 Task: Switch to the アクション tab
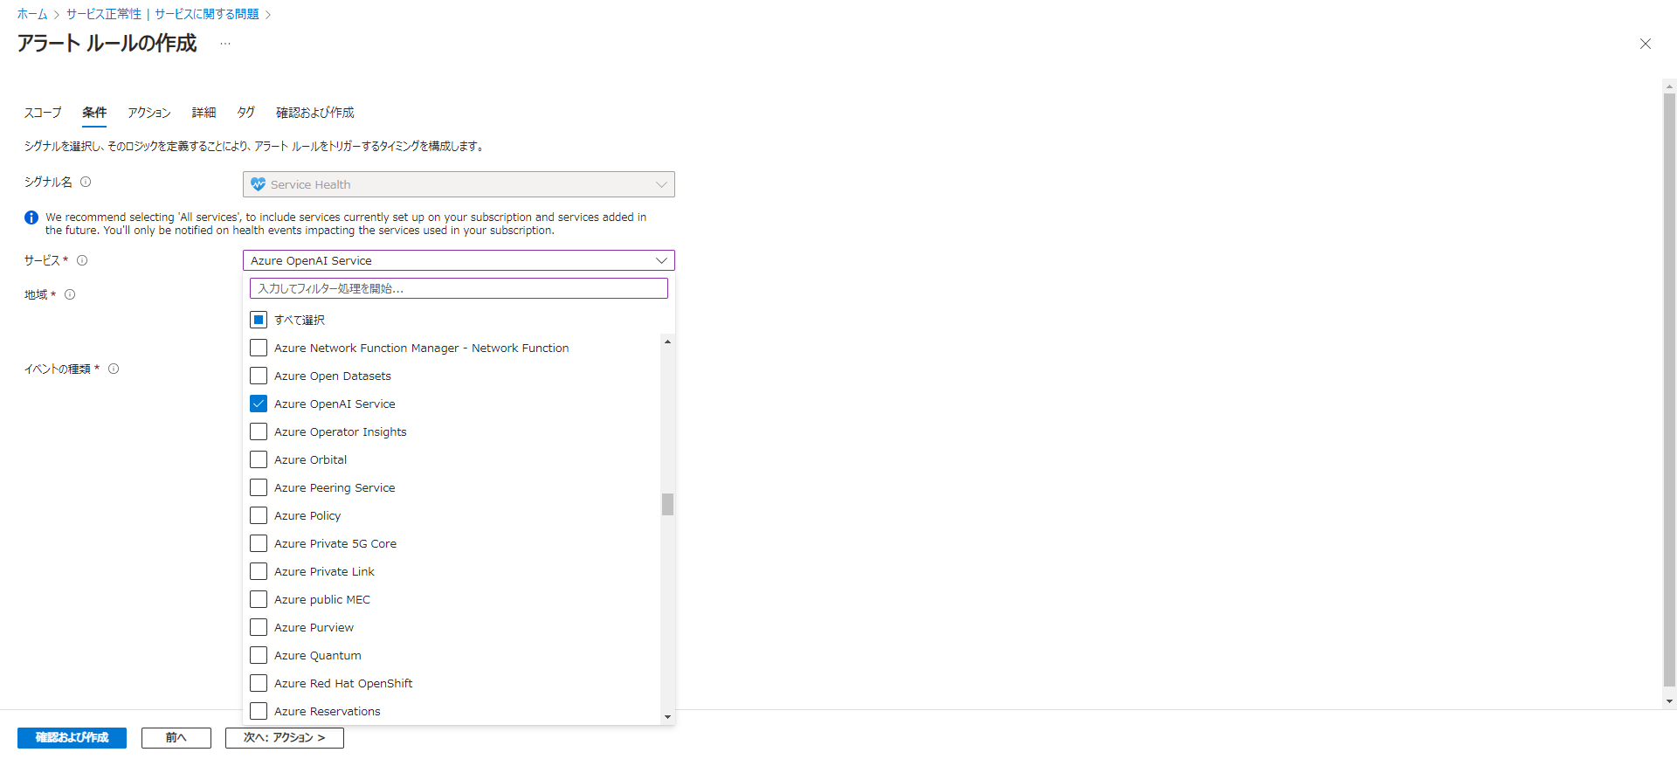point(149,113)
